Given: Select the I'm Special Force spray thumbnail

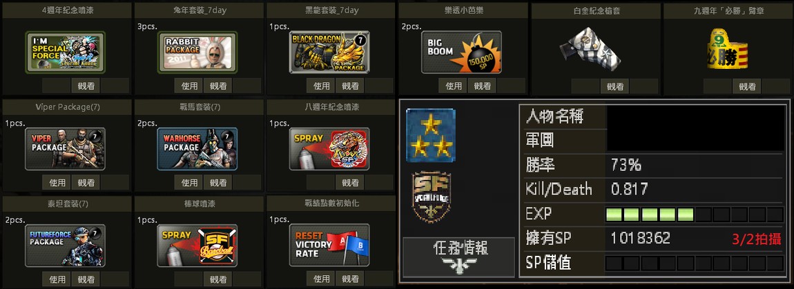Looking at the screenshot, I should coord(66,52).
